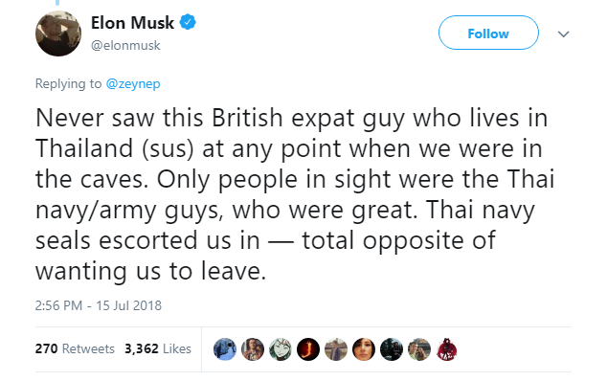Viewport: 607px width, 381px height.
Task: Open the flaming letter J avatar
Action: pos(308,349)
